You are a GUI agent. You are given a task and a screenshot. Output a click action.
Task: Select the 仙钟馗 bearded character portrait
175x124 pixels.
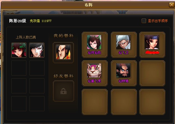[123, 70]
